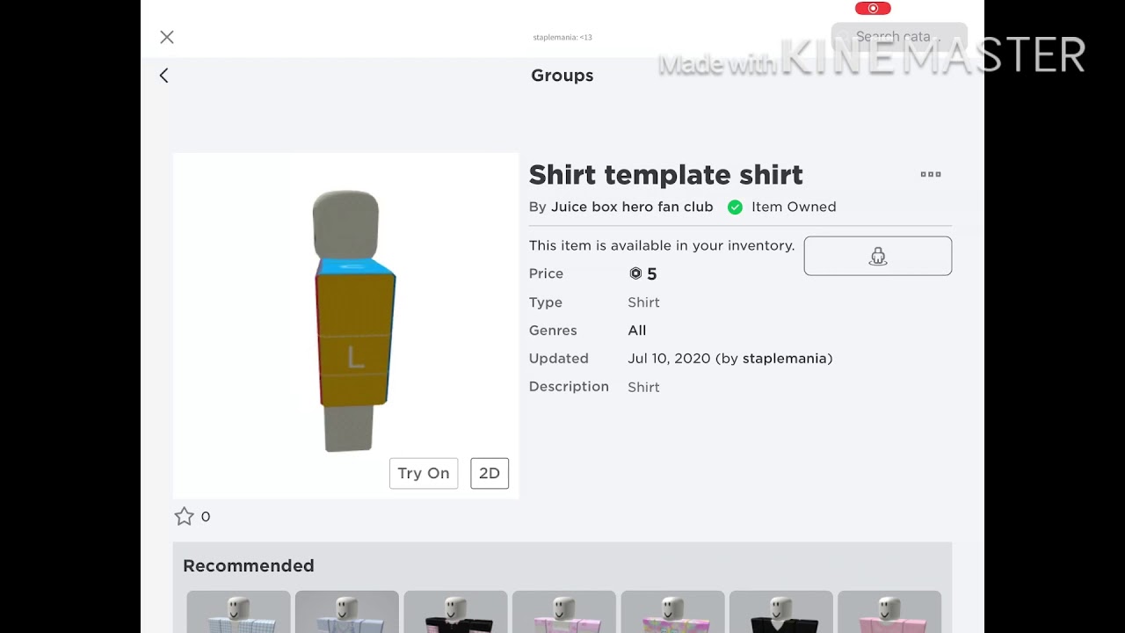Screen dimensions: 1125x633
Task: Click the 3D shirt preview model
Action: [x=355, y=321]
